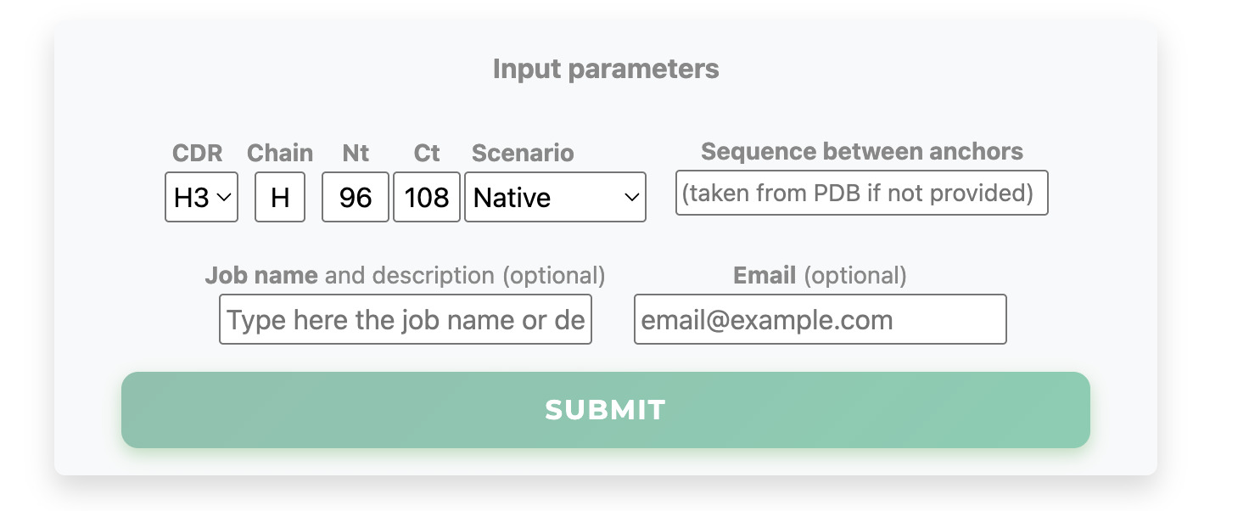Click the 'Job name and description (optional)' label
Image resolution: width=1249 pixels, height=511 pixels.
tap(405, 276)
